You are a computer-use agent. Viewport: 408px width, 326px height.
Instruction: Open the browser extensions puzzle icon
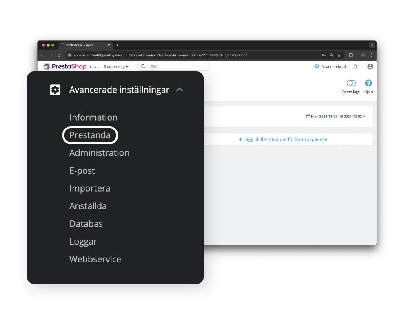coord(350,55)
